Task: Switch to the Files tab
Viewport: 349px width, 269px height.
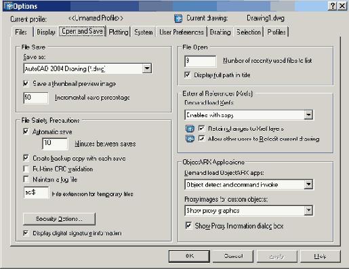Action: tap(22, 32)
